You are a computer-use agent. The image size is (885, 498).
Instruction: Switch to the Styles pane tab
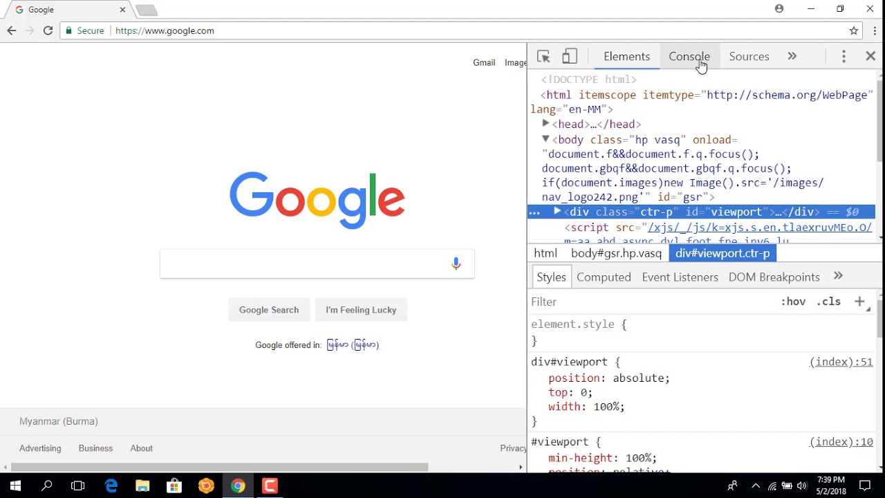pos(551,277)
